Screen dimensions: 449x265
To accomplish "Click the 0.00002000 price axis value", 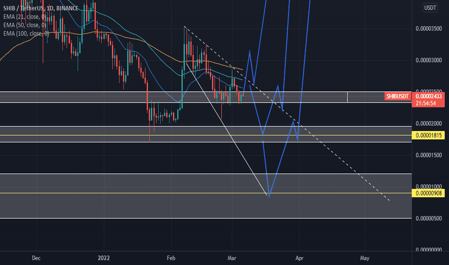I will 429,123.
